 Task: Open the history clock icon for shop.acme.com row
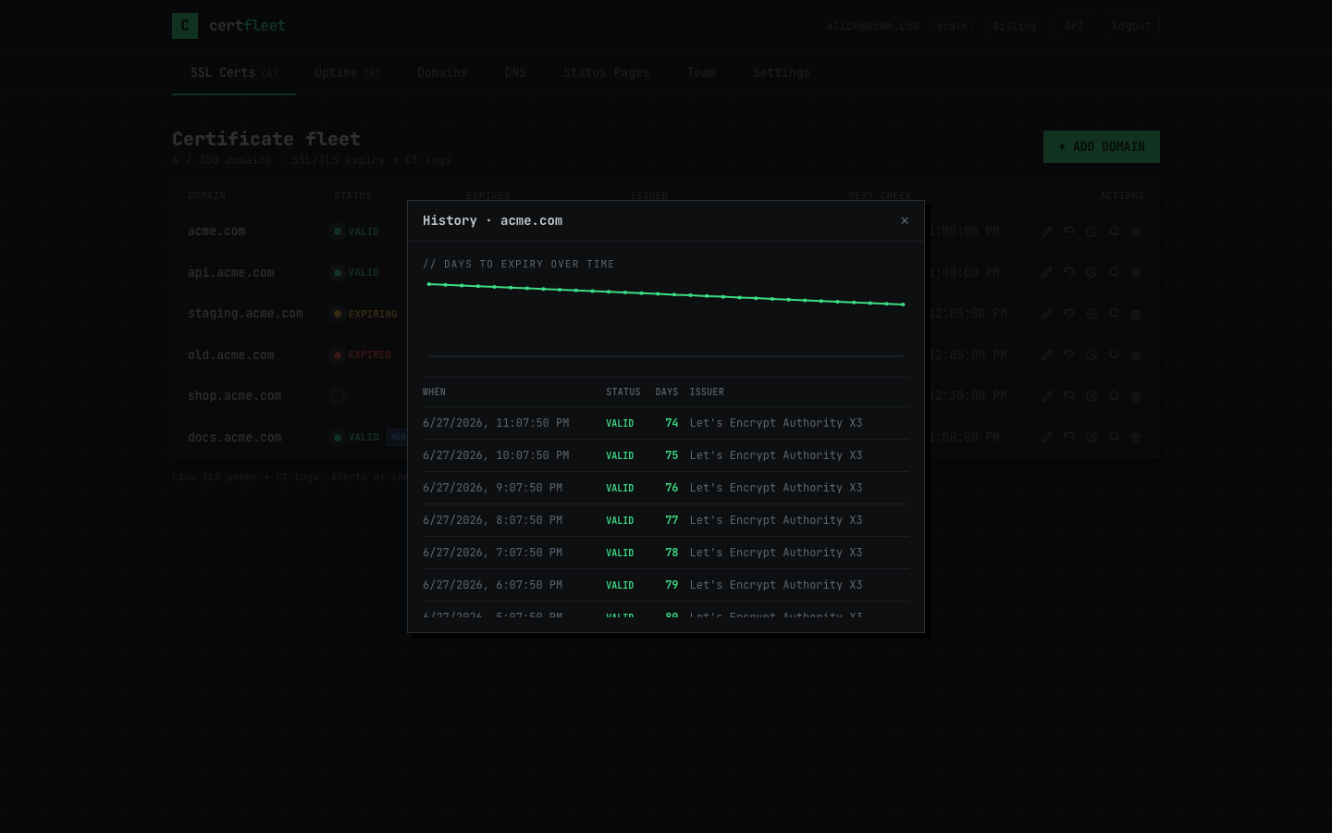[x=1091, y=396]
